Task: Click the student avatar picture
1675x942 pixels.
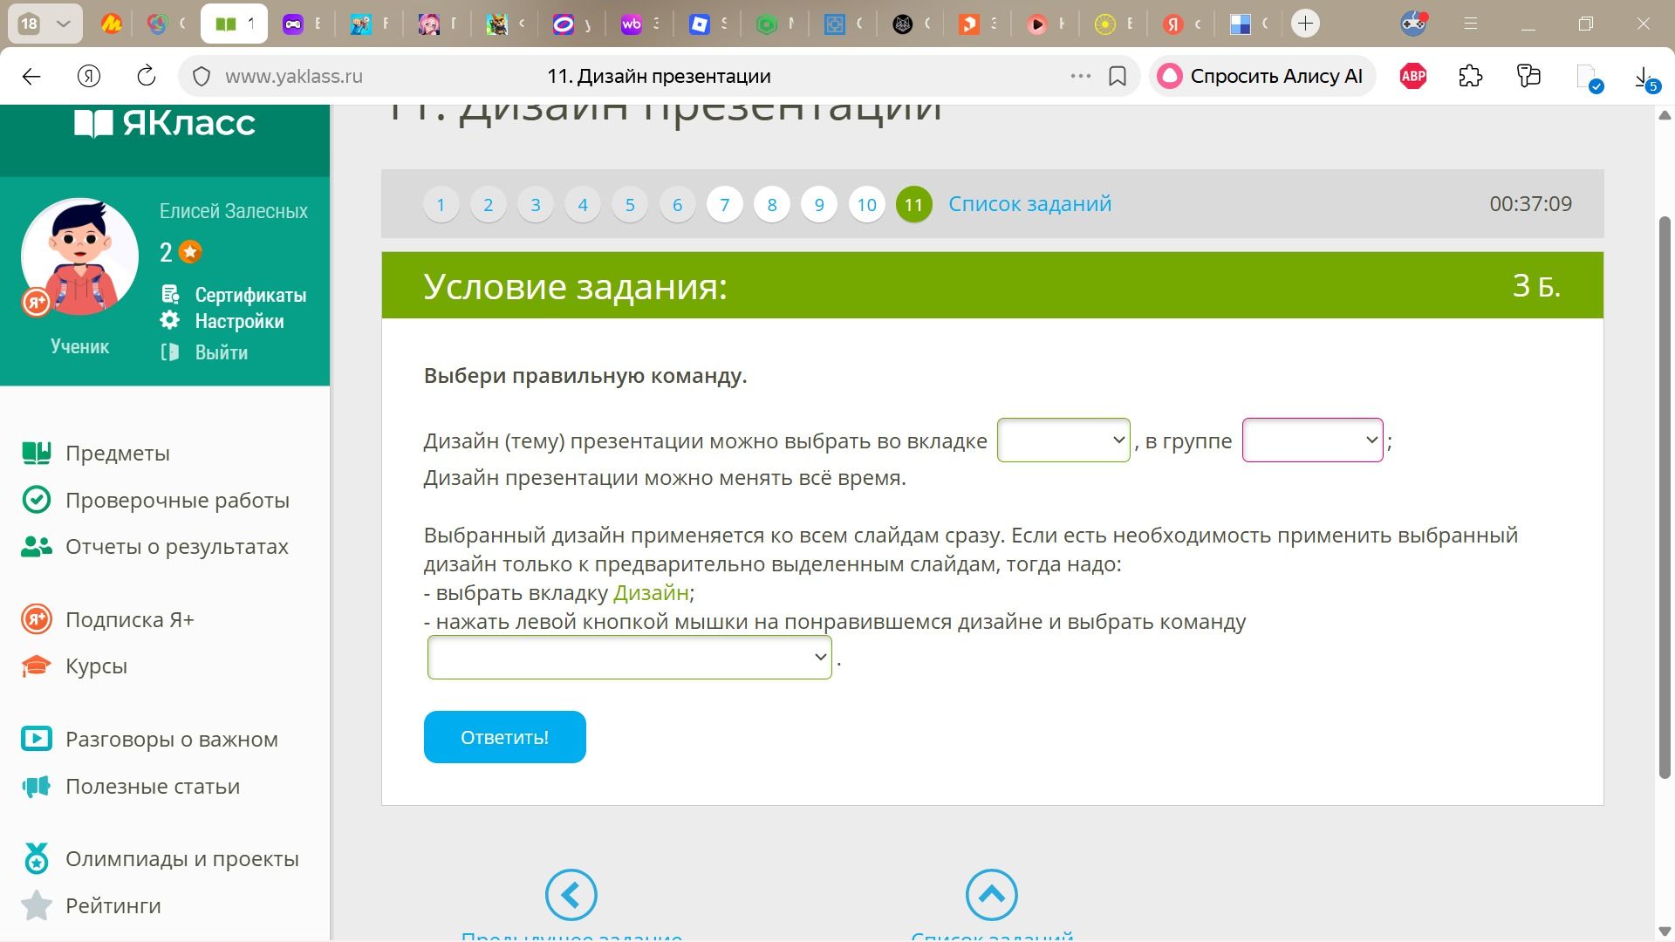Action: click(x=79, y=256)
